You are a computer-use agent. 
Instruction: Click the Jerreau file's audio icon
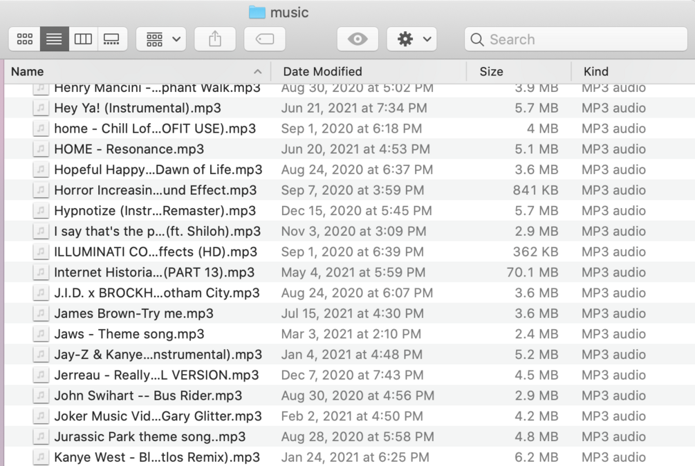(x=41, y=375)
